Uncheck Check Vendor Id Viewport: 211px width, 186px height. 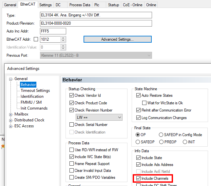tap(71, 95)
